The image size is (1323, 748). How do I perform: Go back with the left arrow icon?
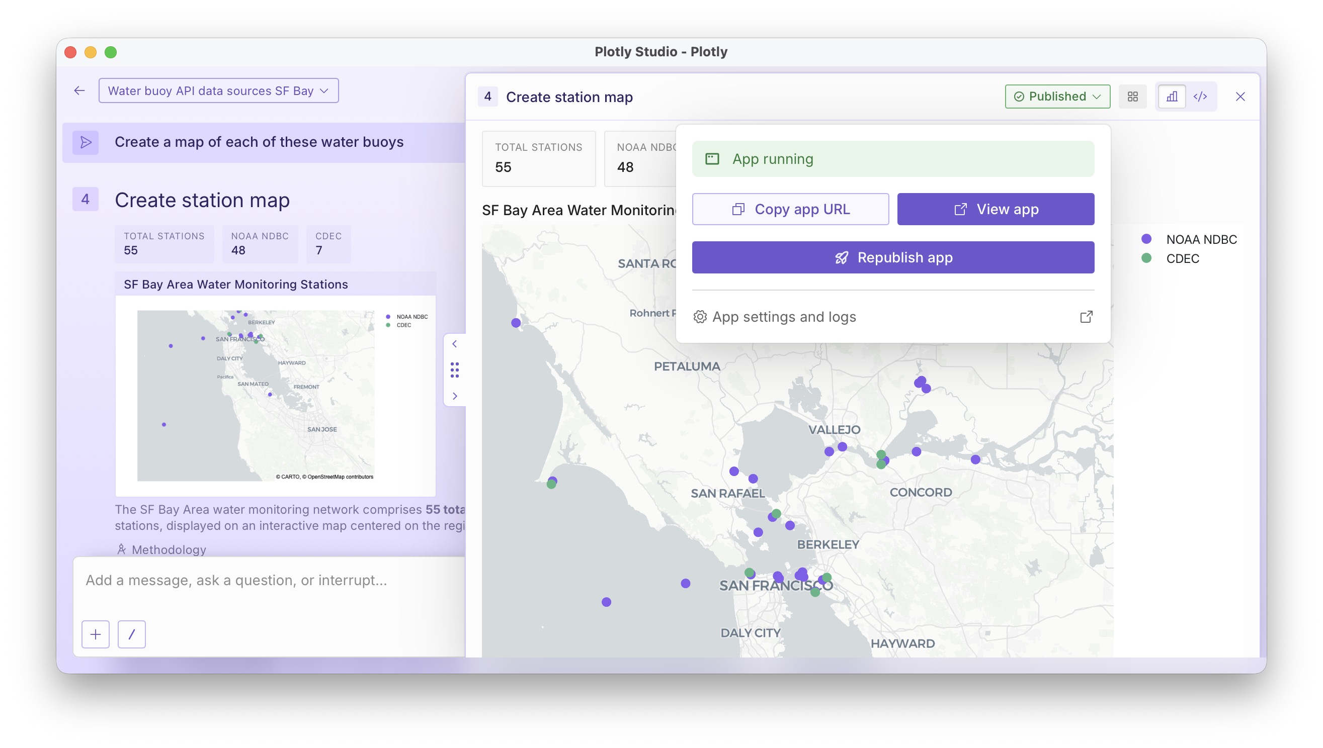[x=79, y=91]
